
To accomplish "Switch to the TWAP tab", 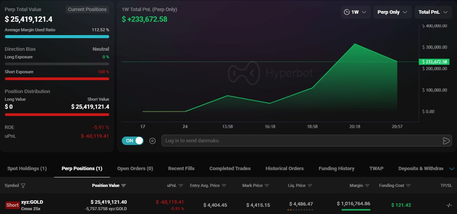I will pos(376,169).
